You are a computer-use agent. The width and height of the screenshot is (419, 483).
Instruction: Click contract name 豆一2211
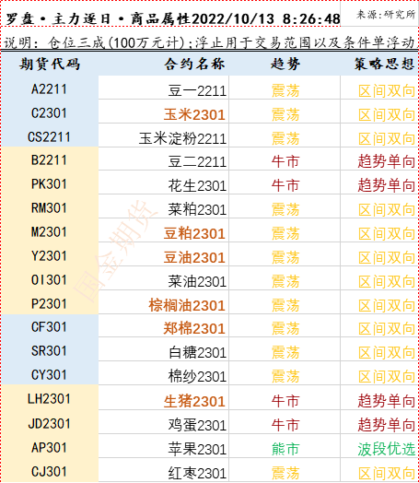pyautogui.click(x=197, y=91)
